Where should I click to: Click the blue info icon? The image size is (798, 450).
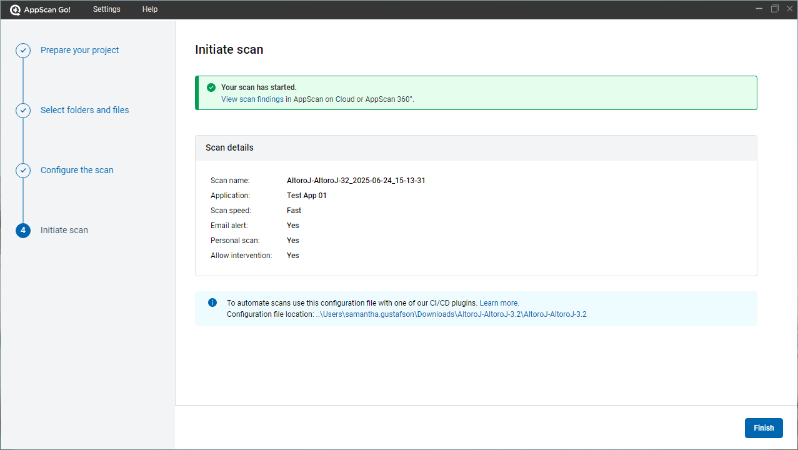click(x=212, y=302)
